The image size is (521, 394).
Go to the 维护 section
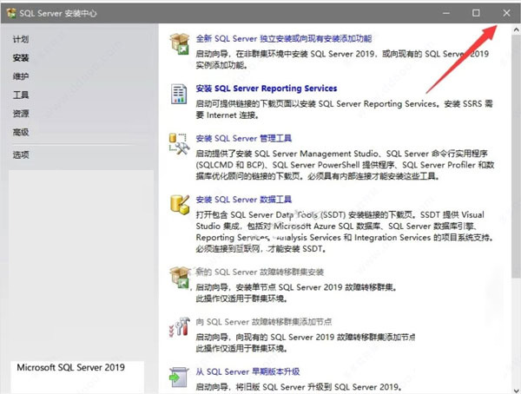(21, 76)
